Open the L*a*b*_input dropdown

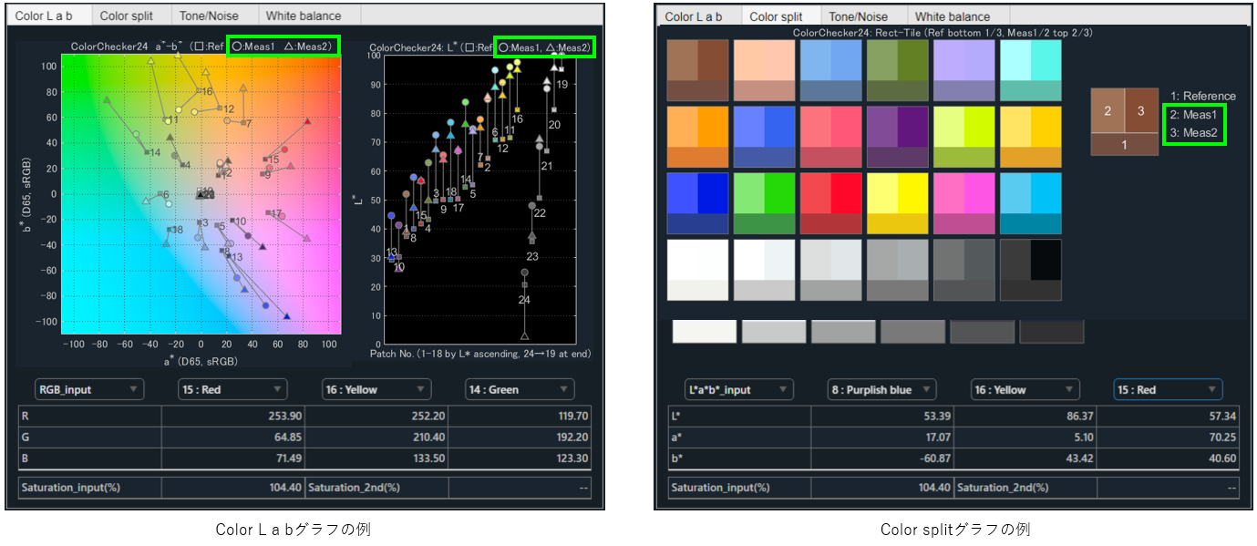point(738,389)
